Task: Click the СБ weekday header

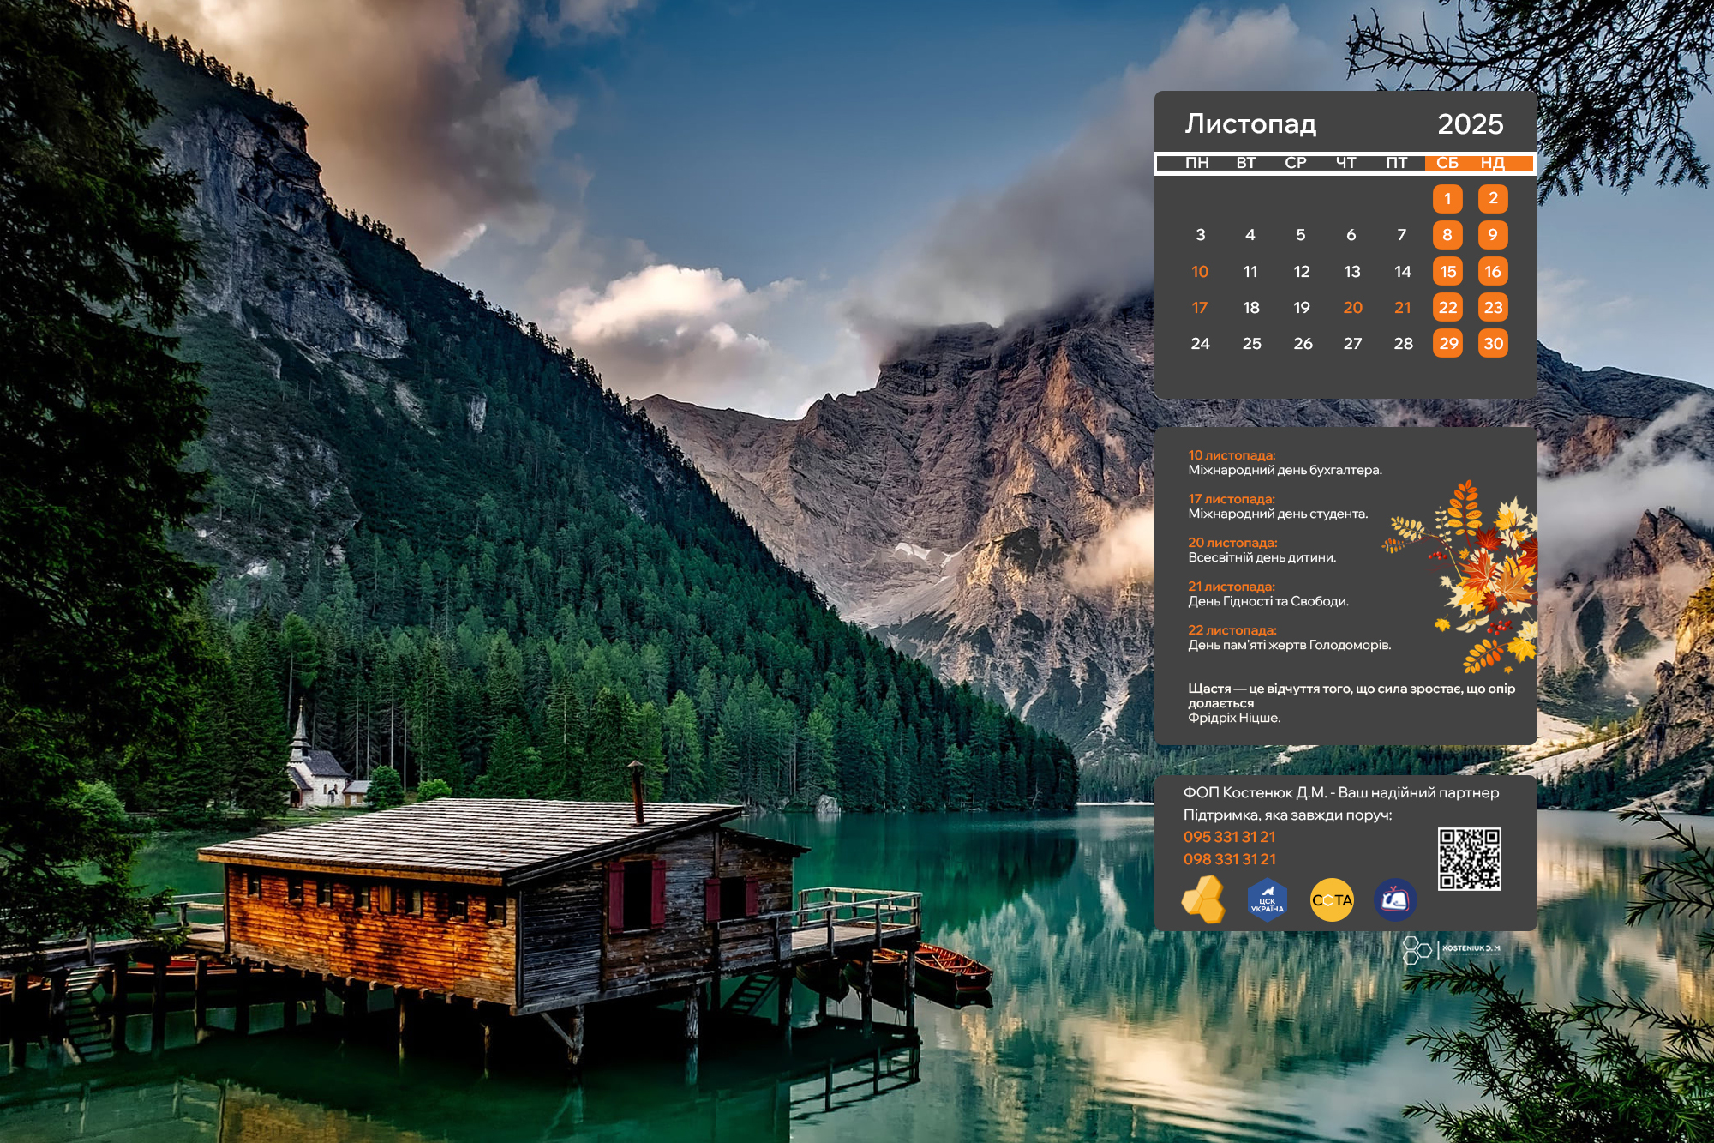Action: click(x=1447, y=163)
